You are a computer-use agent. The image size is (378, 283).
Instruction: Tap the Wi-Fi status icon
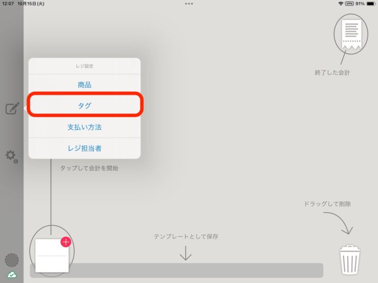point(341,4)
